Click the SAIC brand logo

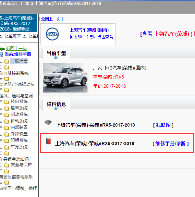coord(52,34)
